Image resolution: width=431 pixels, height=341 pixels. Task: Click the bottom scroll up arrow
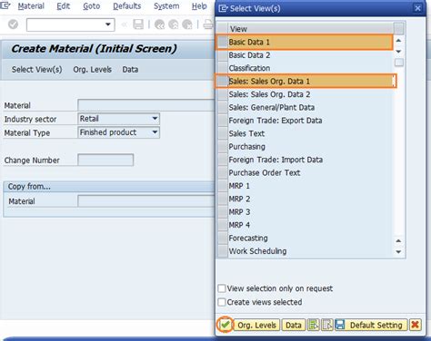pos(398,241)
